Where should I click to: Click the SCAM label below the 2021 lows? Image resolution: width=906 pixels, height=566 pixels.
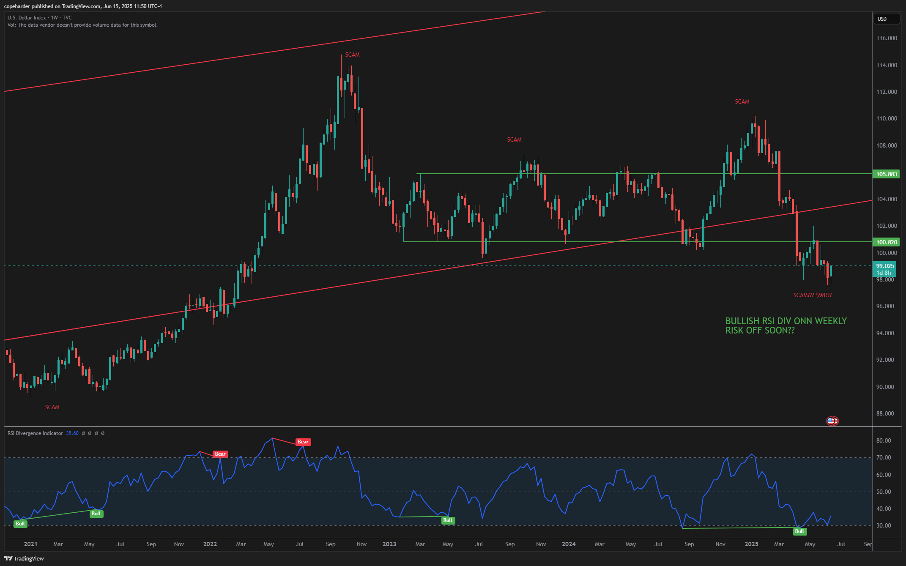[x=52, y=407]
